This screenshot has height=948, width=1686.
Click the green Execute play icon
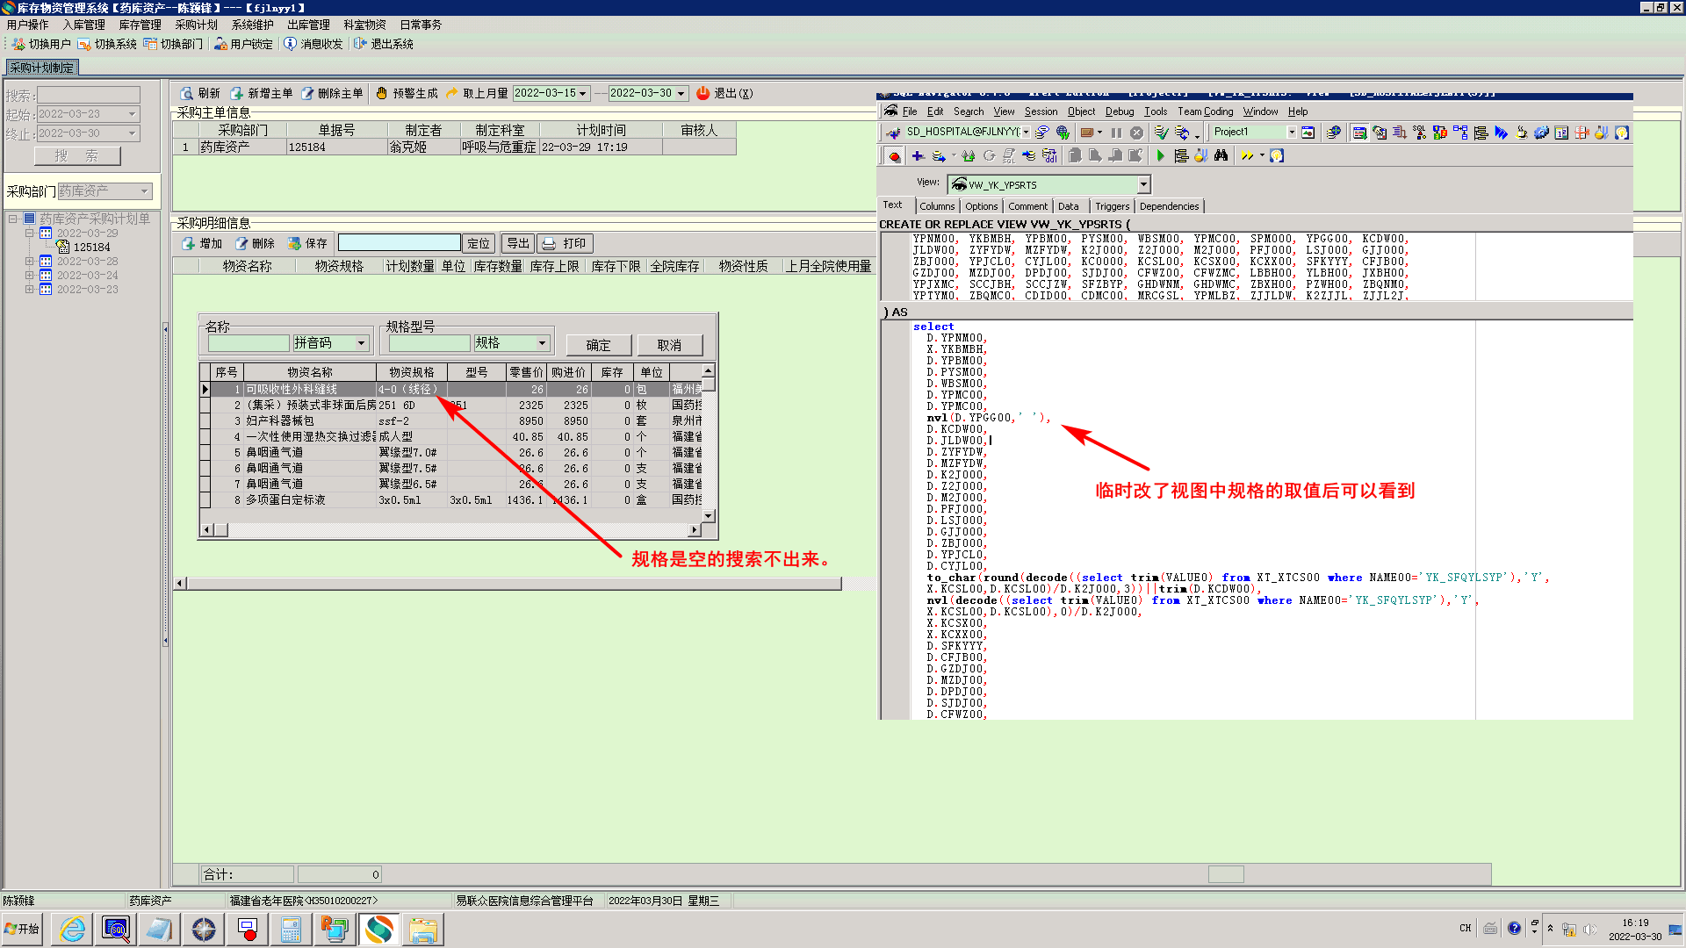point(1160,156)
